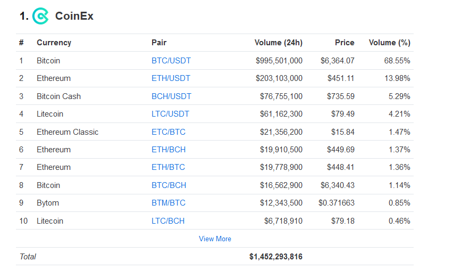Click the $6,718,910 volume value

click(283, 221)
